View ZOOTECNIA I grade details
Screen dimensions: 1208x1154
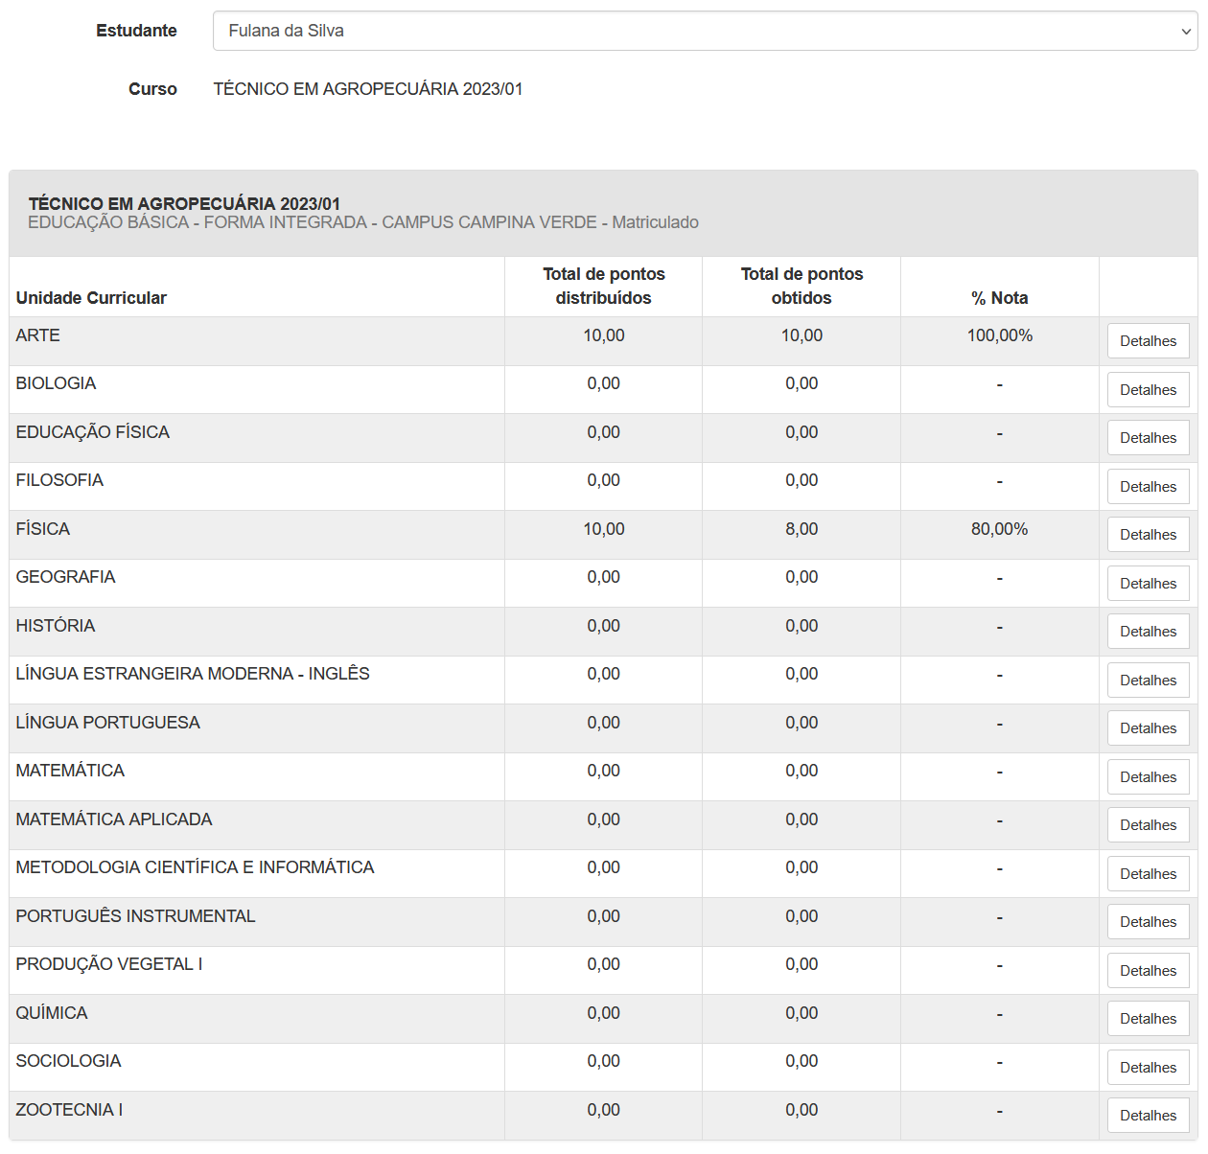click(x=1148, y=1115)
